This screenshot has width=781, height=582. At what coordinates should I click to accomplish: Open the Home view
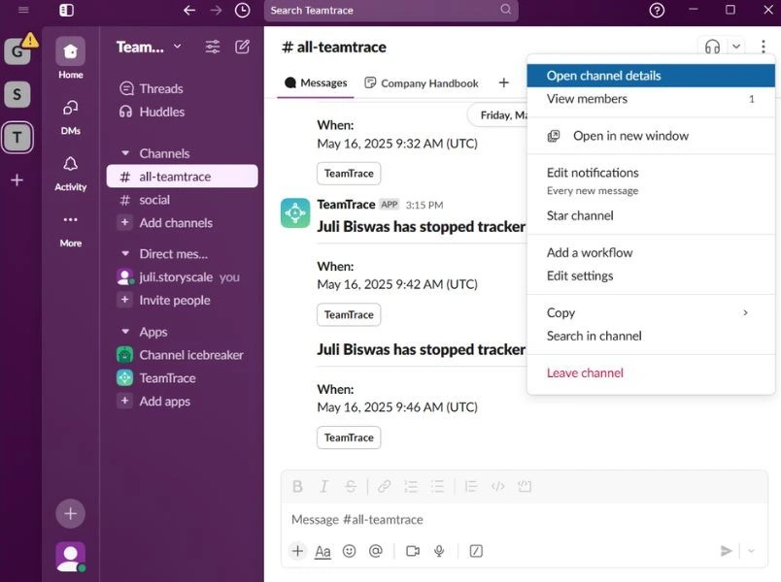[x=70, y=57]
